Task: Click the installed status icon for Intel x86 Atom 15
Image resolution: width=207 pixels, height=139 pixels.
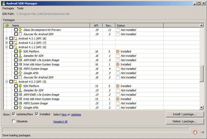Action: [x=118, y=99]
